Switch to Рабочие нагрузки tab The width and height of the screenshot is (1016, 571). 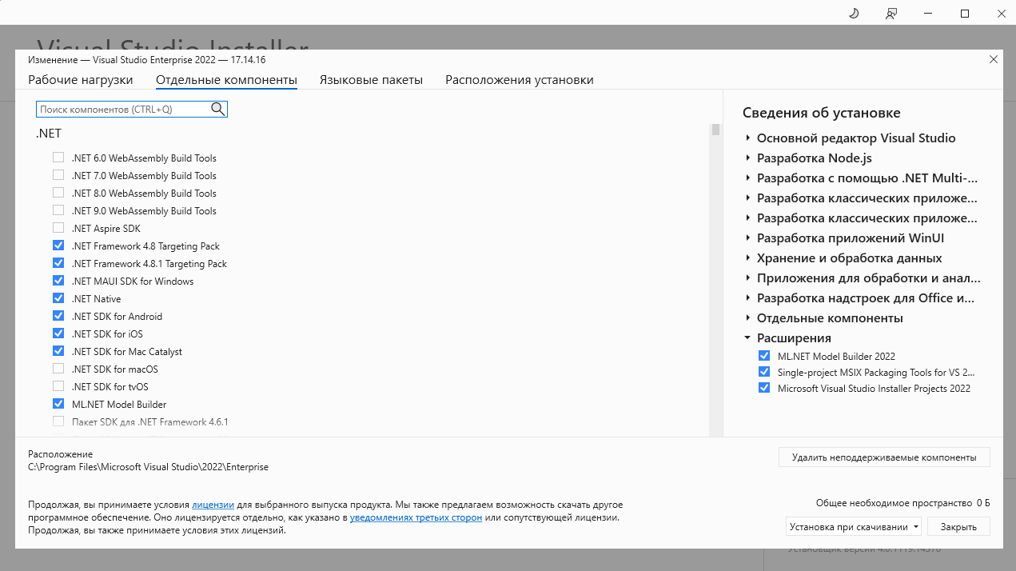point(81,80)
